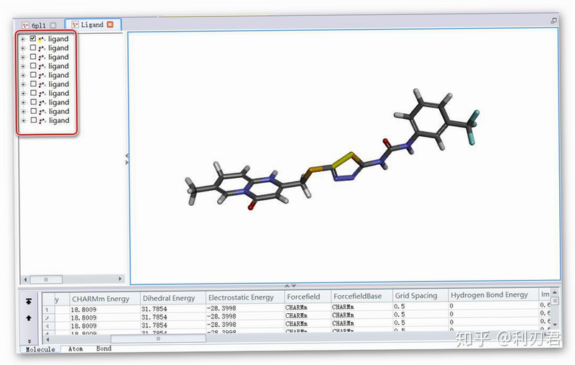Click the double-chevron move-down icon beside the table
575x365 pixels.
pyautogui.click(x=29, y=341)
